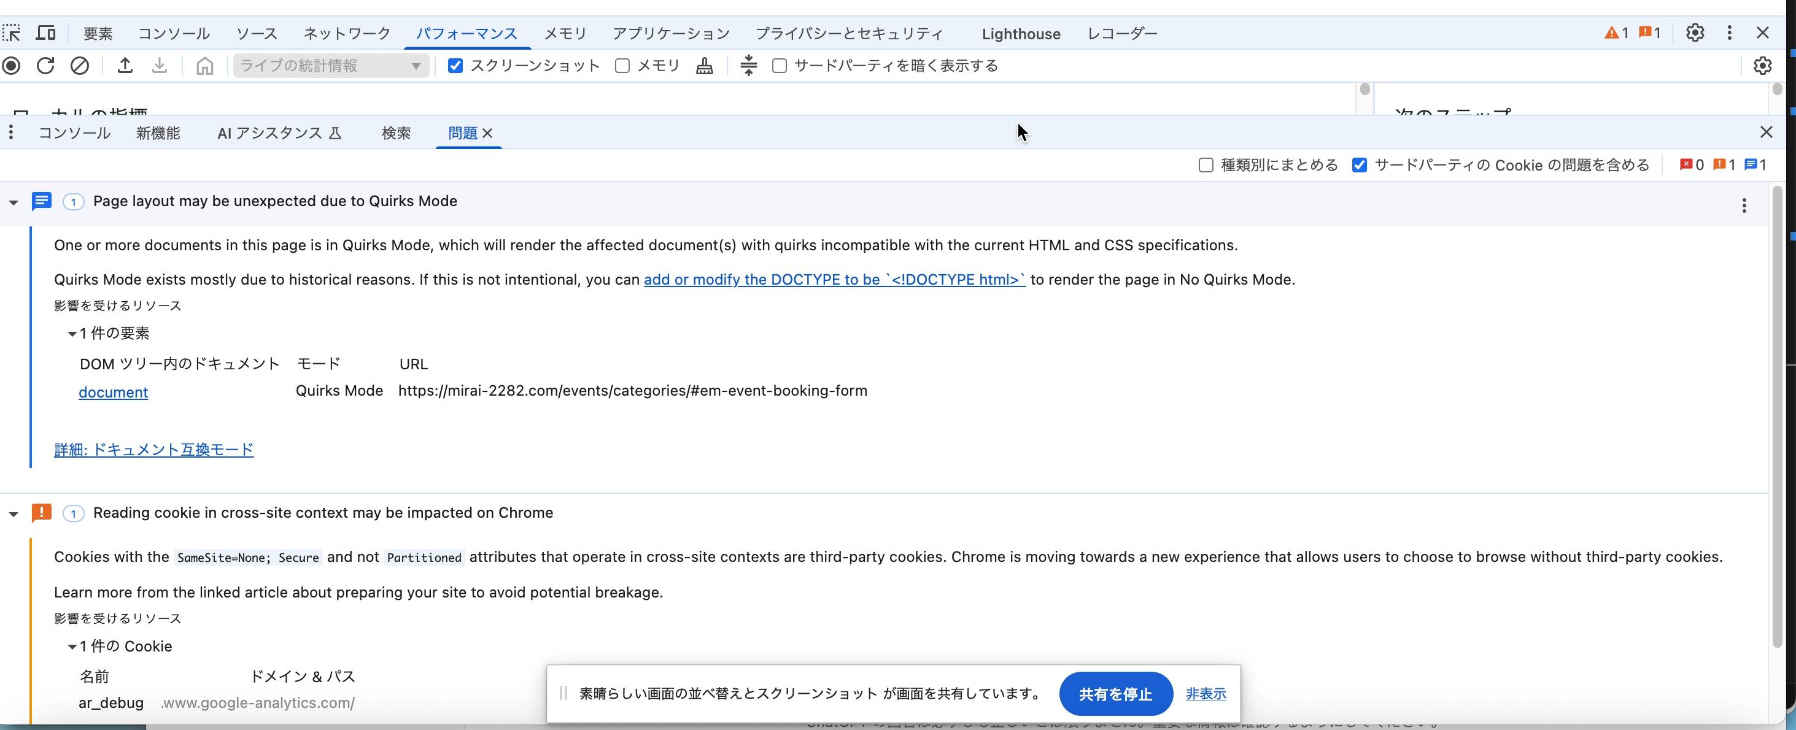Open the ネットワーク tab
This screenshot has height=730, width=1796.
coord(347,34)
